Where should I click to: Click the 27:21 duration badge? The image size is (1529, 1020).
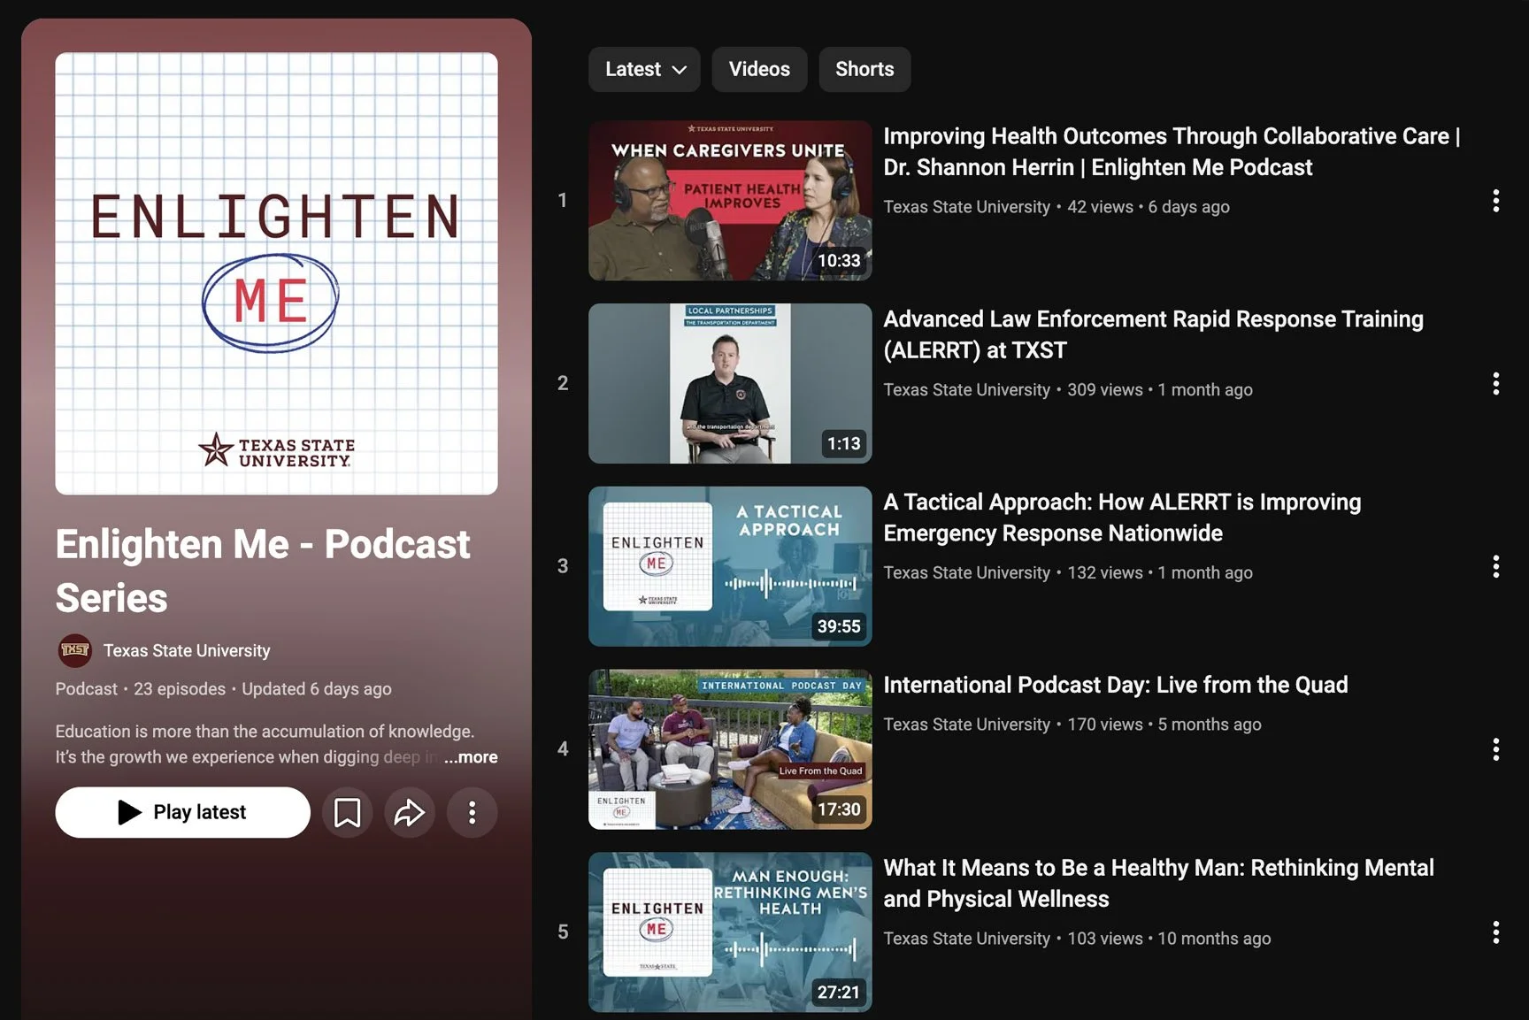click(839, 993)
